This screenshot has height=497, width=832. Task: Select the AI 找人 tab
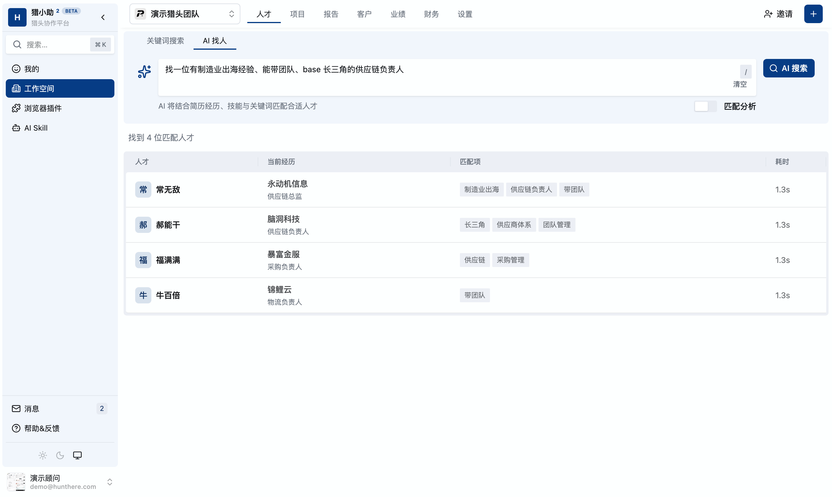tap(215, 40)
